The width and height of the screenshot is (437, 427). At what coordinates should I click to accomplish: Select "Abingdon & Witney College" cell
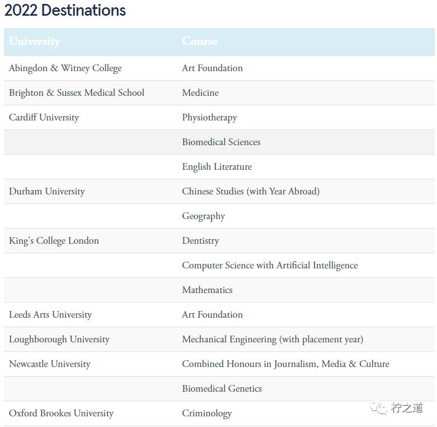coord(65,68)
